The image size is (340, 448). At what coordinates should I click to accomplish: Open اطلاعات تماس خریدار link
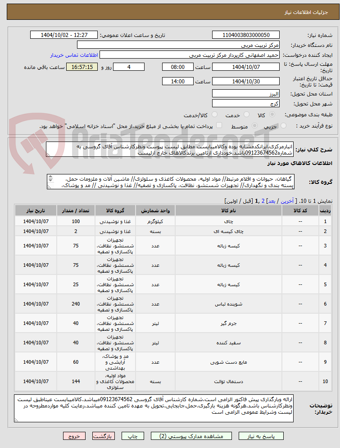(74, 55)
